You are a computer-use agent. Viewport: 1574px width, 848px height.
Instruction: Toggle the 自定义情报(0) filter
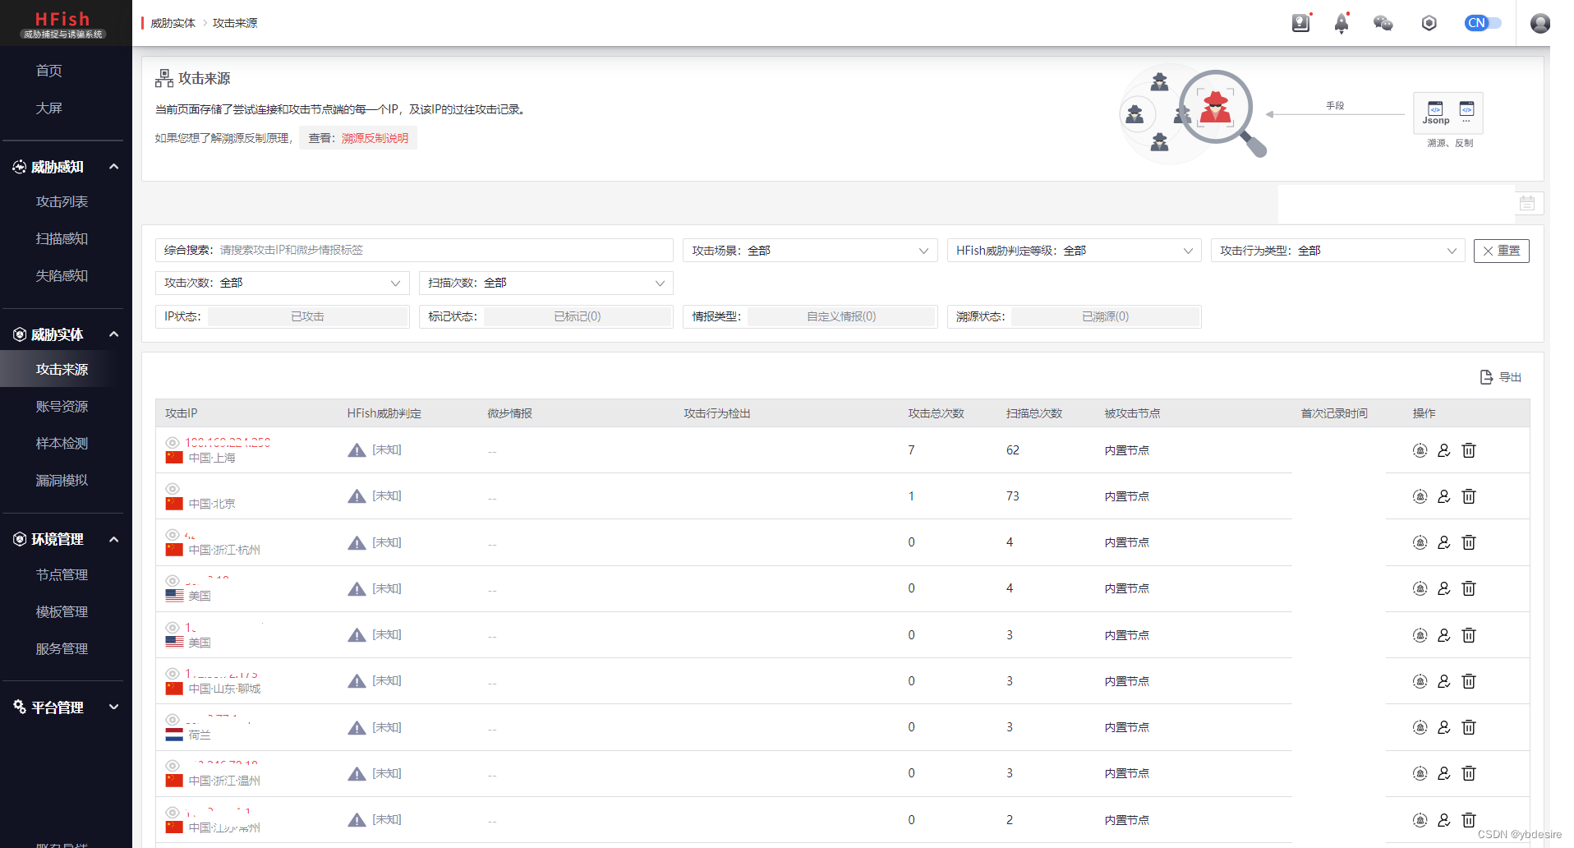pyautogui.click(x=841, y=316)
